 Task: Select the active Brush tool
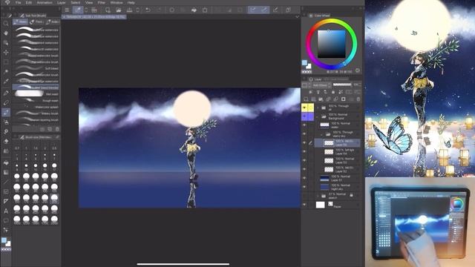coord(6,112)
